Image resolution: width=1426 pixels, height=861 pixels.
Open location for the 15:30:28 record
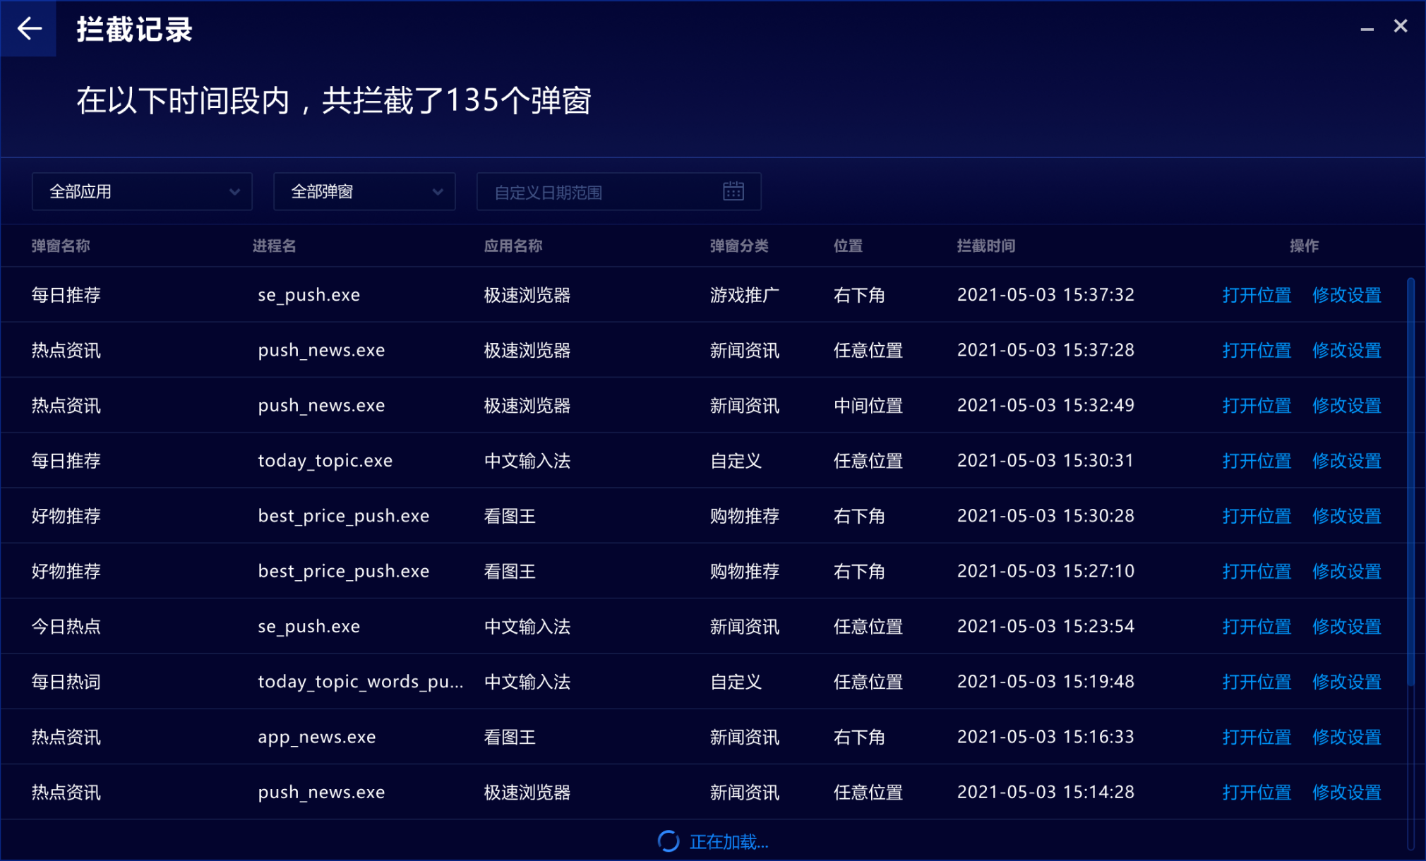[1257, 516]
